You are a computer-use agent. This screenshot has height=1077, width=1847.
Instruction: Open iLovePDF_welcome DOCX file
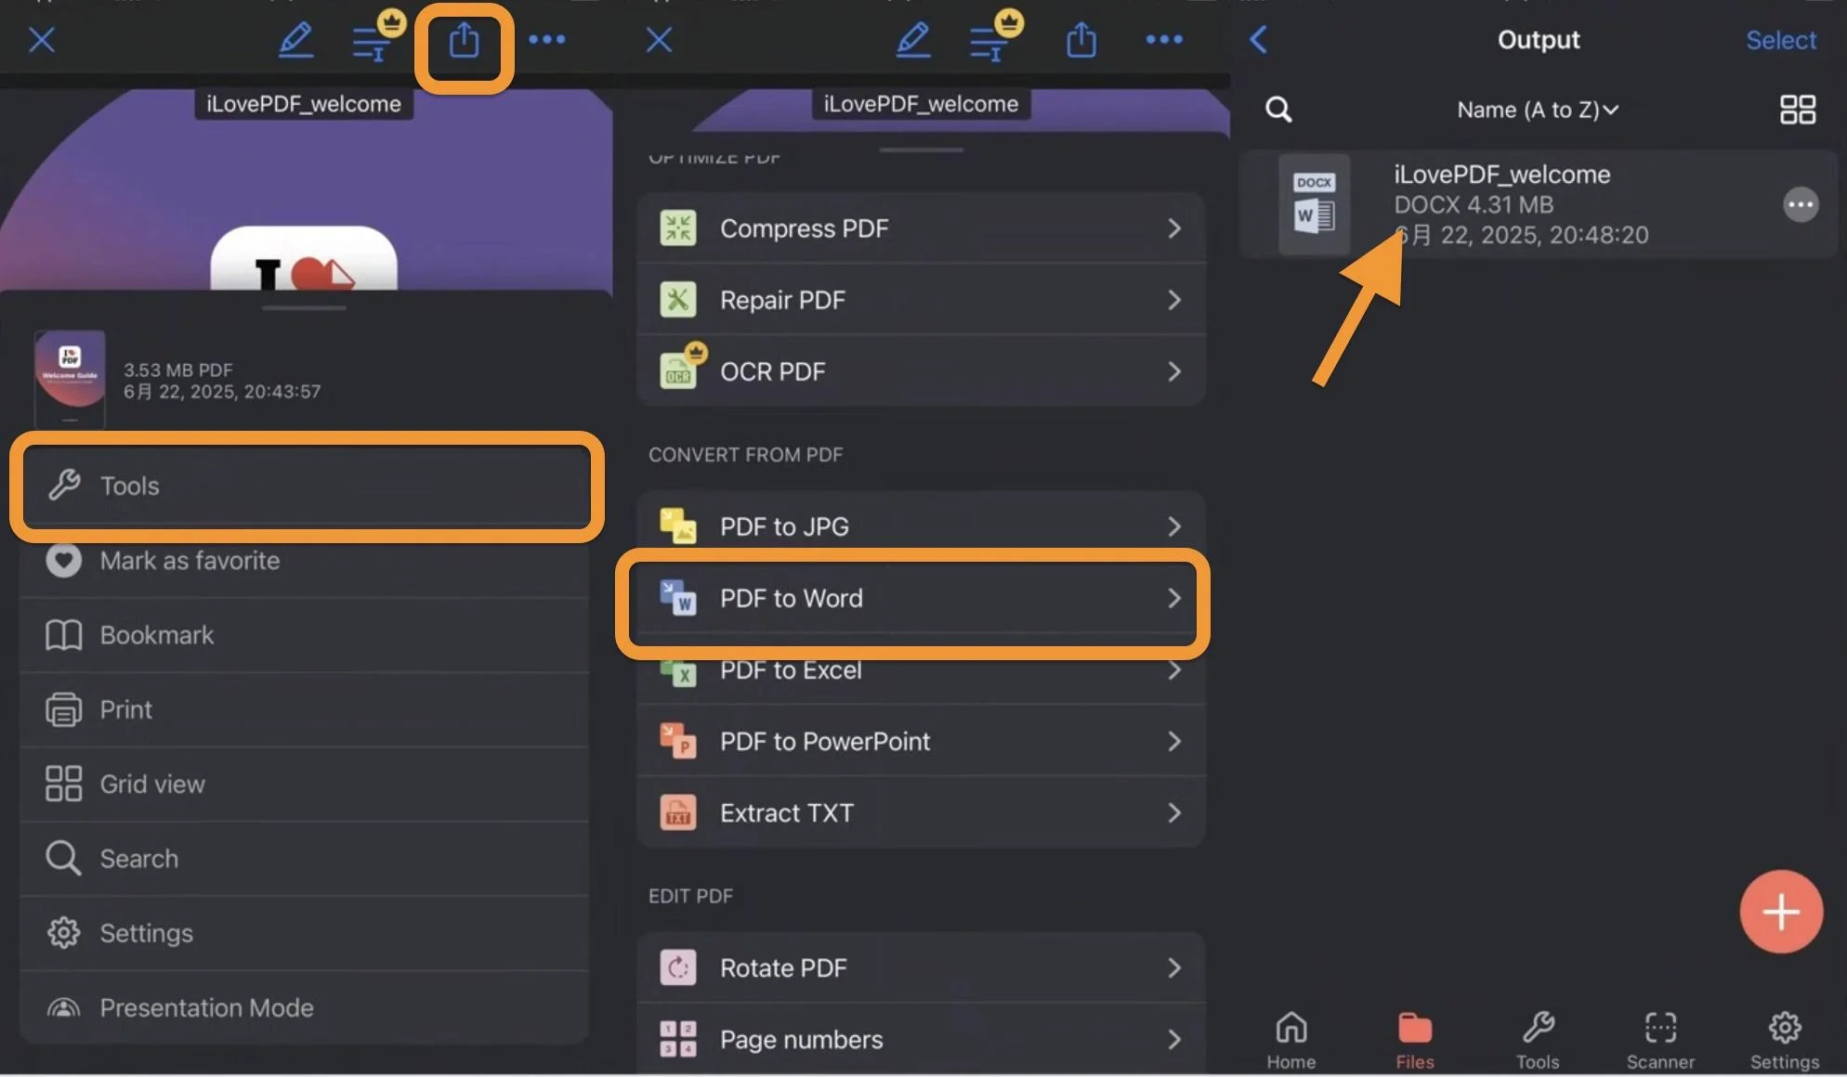click(x=1539, y=204)
